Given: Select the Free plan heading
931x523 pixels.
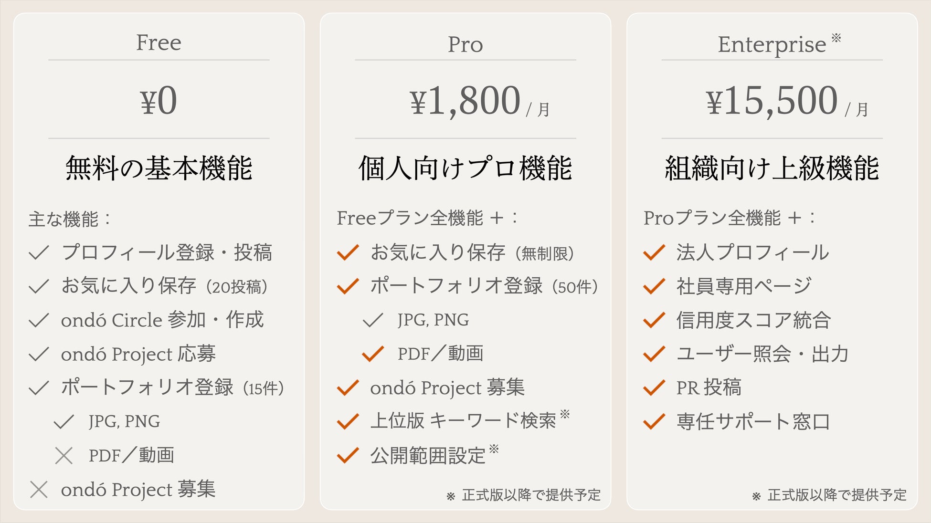Looking at the screenshot, I should coord(159,42).
